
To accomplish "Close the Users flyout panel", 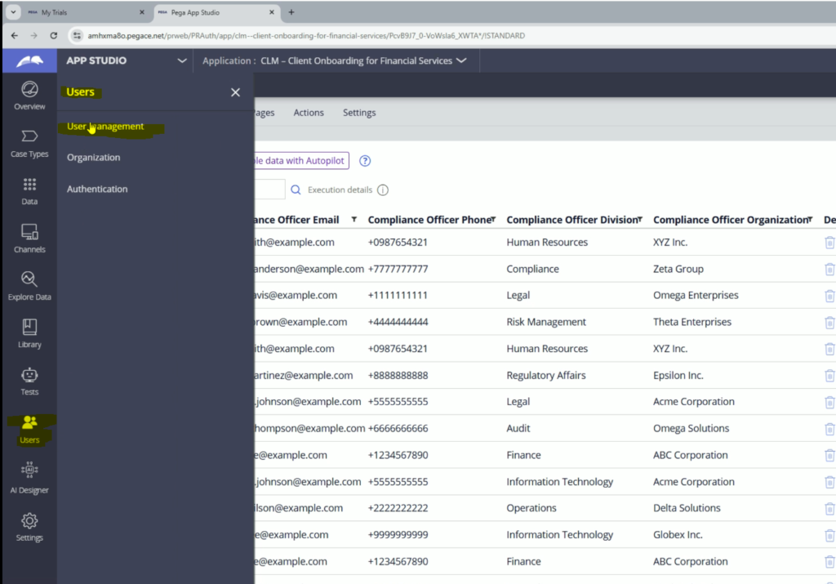I will coord(235,92).
